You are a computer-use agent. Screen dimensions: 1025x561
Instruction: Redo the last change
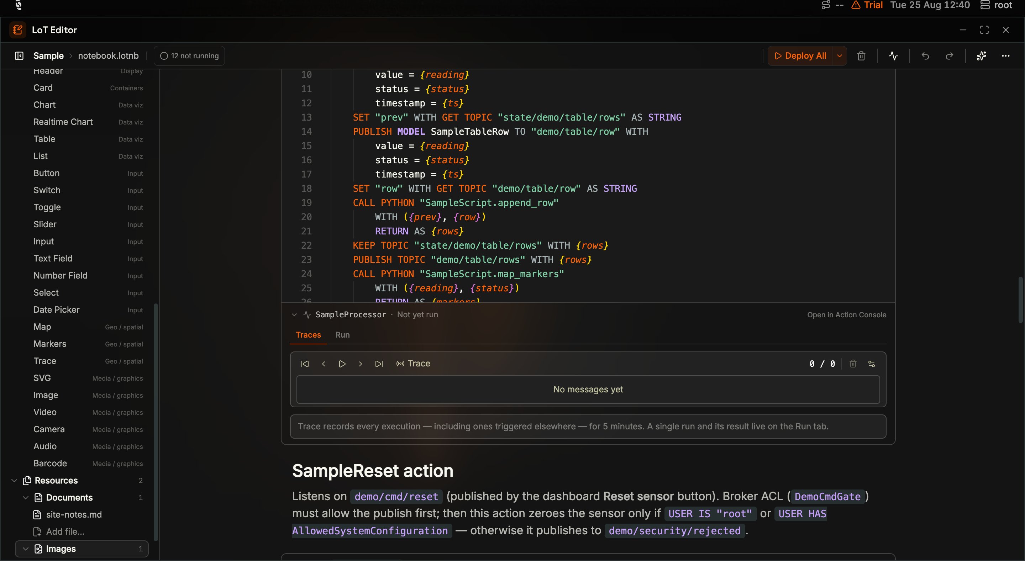click(950, 55)
